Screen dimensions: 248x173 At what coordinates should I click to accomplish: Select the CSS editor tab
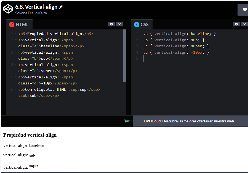tap(142, 24)
